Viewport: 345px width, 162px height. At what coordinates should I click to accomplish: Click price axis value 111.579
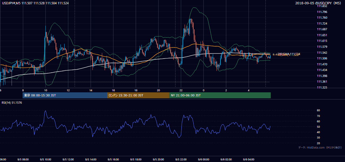click(x=322, y=47)
